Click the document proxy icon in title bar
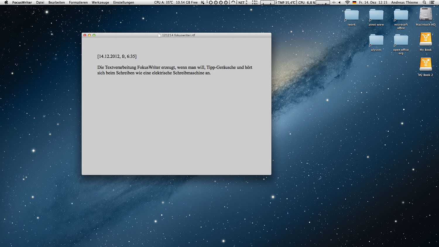This screenshot has width=439, height=247. [x=160, y=35]
